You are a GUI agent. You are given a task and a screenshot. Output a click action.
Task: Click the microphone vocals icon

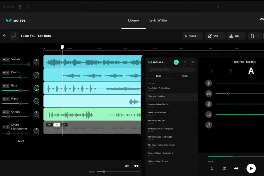pos(209,83)
